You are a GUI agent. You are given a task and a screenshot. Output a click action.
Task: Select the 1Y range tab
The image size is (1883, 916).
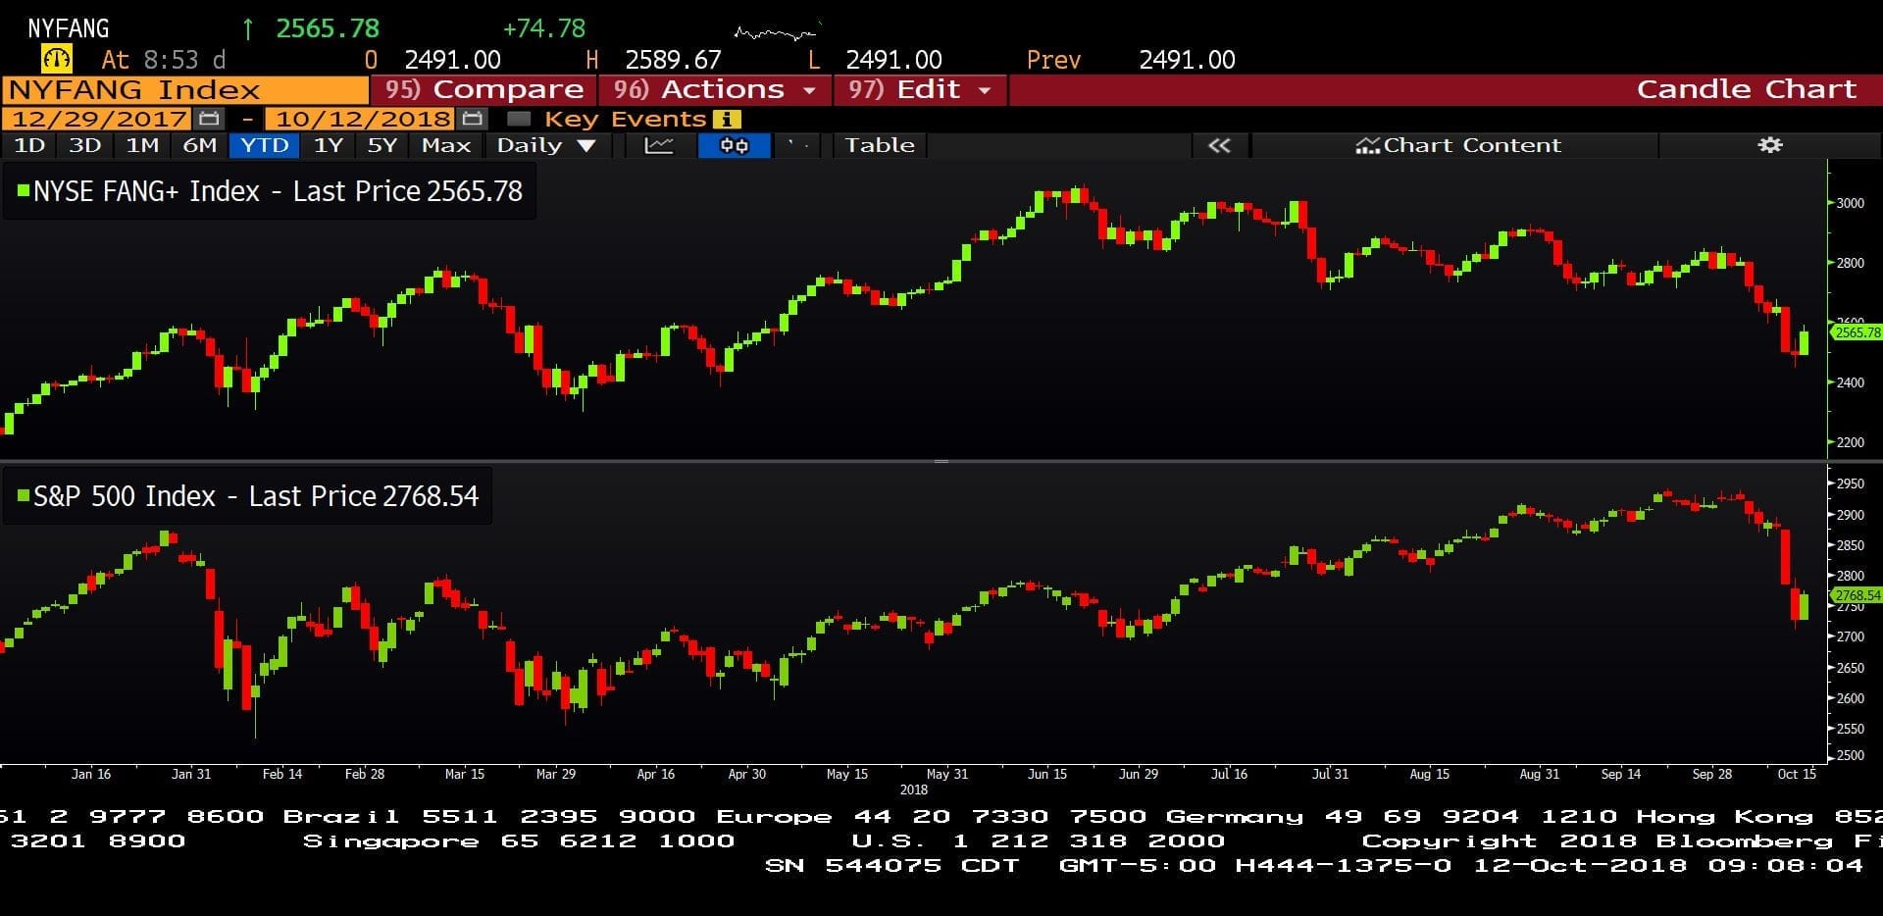click(329, 145)
